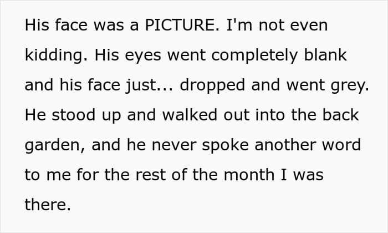Click the word 'stood'

click(x=74, y=115)
